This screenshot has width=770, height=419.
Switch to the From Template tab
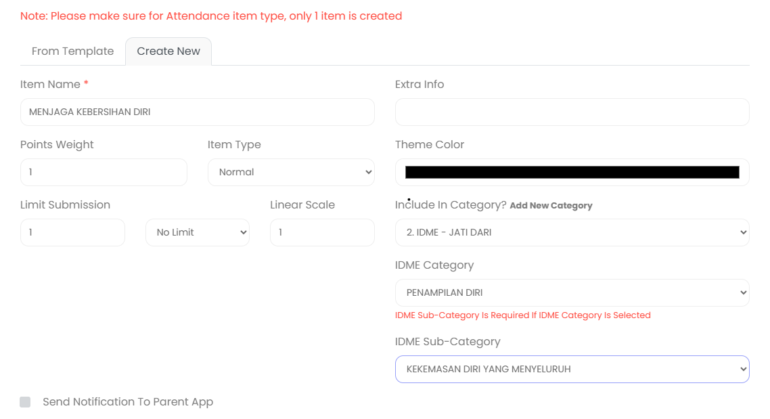click(x=72, y=51)
